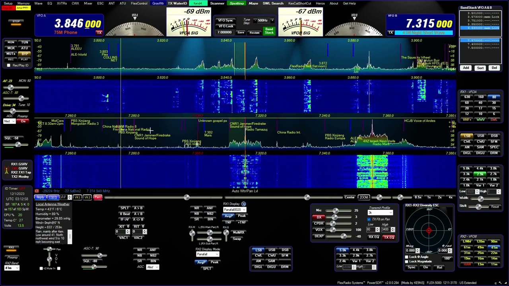Screen dimensions: 509x286
Task: Select the 2x zoom button
Action: tap(439, 197)
